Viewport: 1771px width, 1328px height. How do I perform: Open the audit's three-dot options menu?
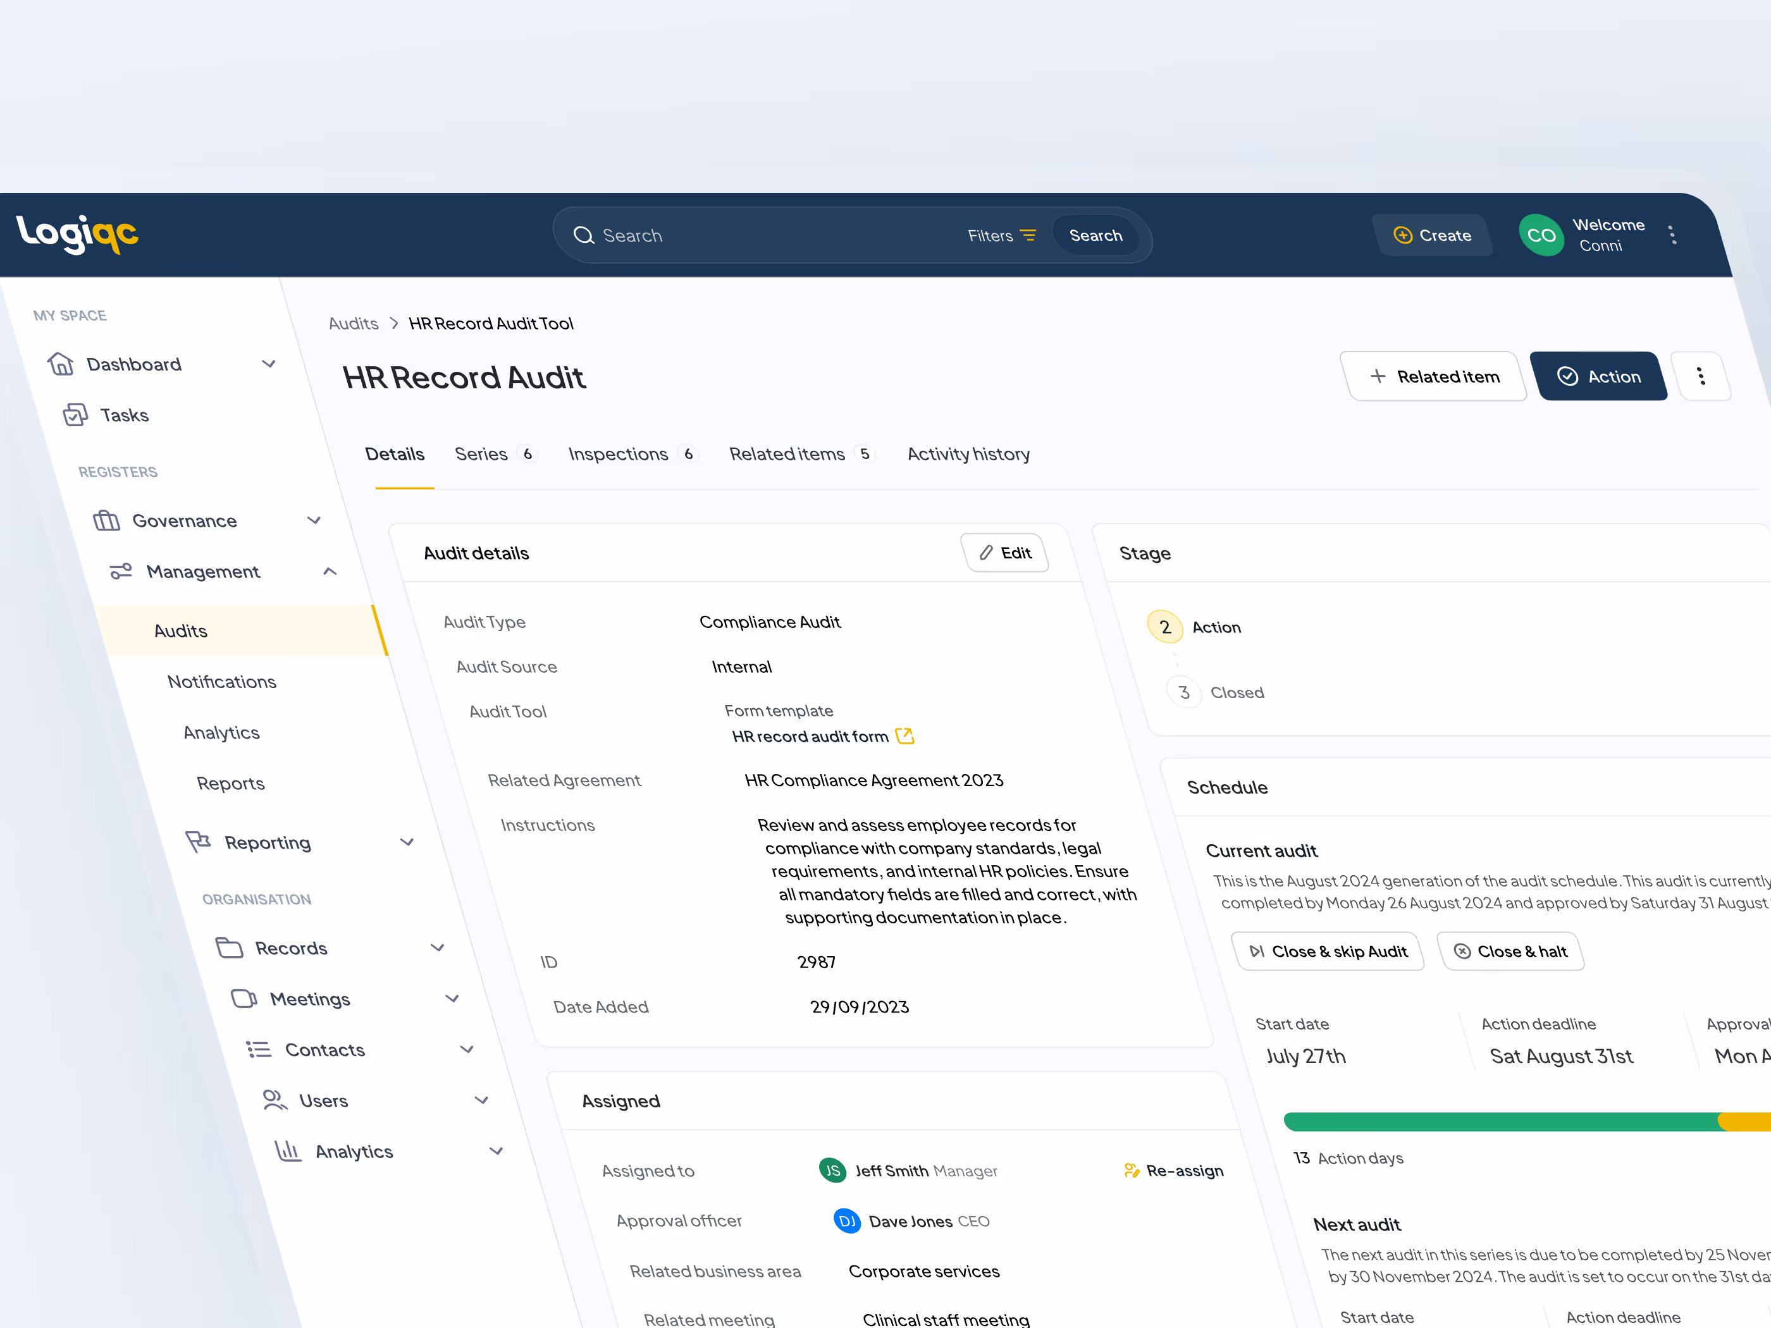(1701, 376)
